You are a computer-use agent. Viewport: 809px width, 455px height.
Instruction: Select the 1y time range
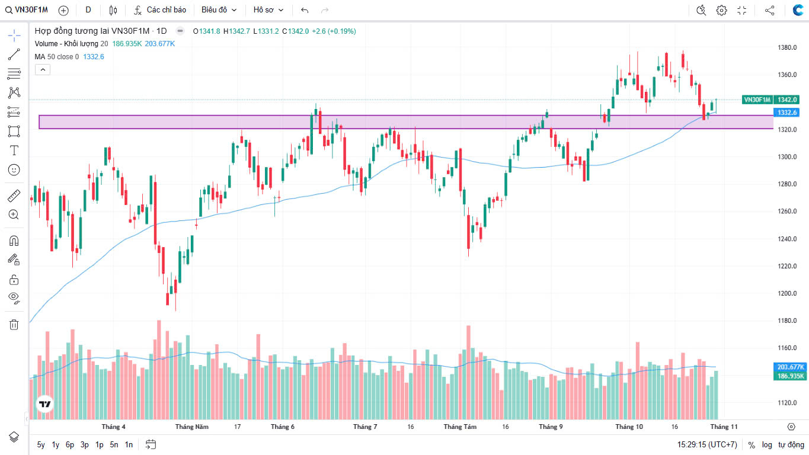click(x=56, y=444)
